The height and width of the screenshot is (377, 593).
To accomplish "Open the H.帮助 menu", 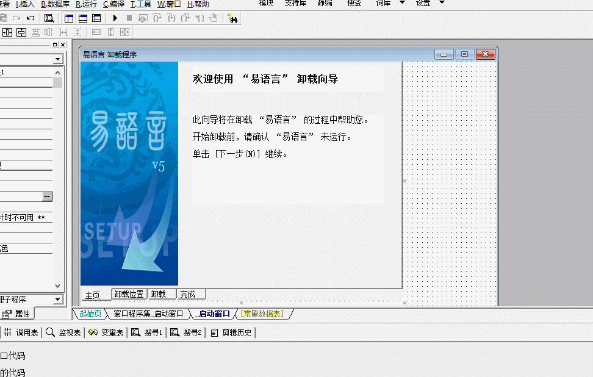I will [198, 4].
